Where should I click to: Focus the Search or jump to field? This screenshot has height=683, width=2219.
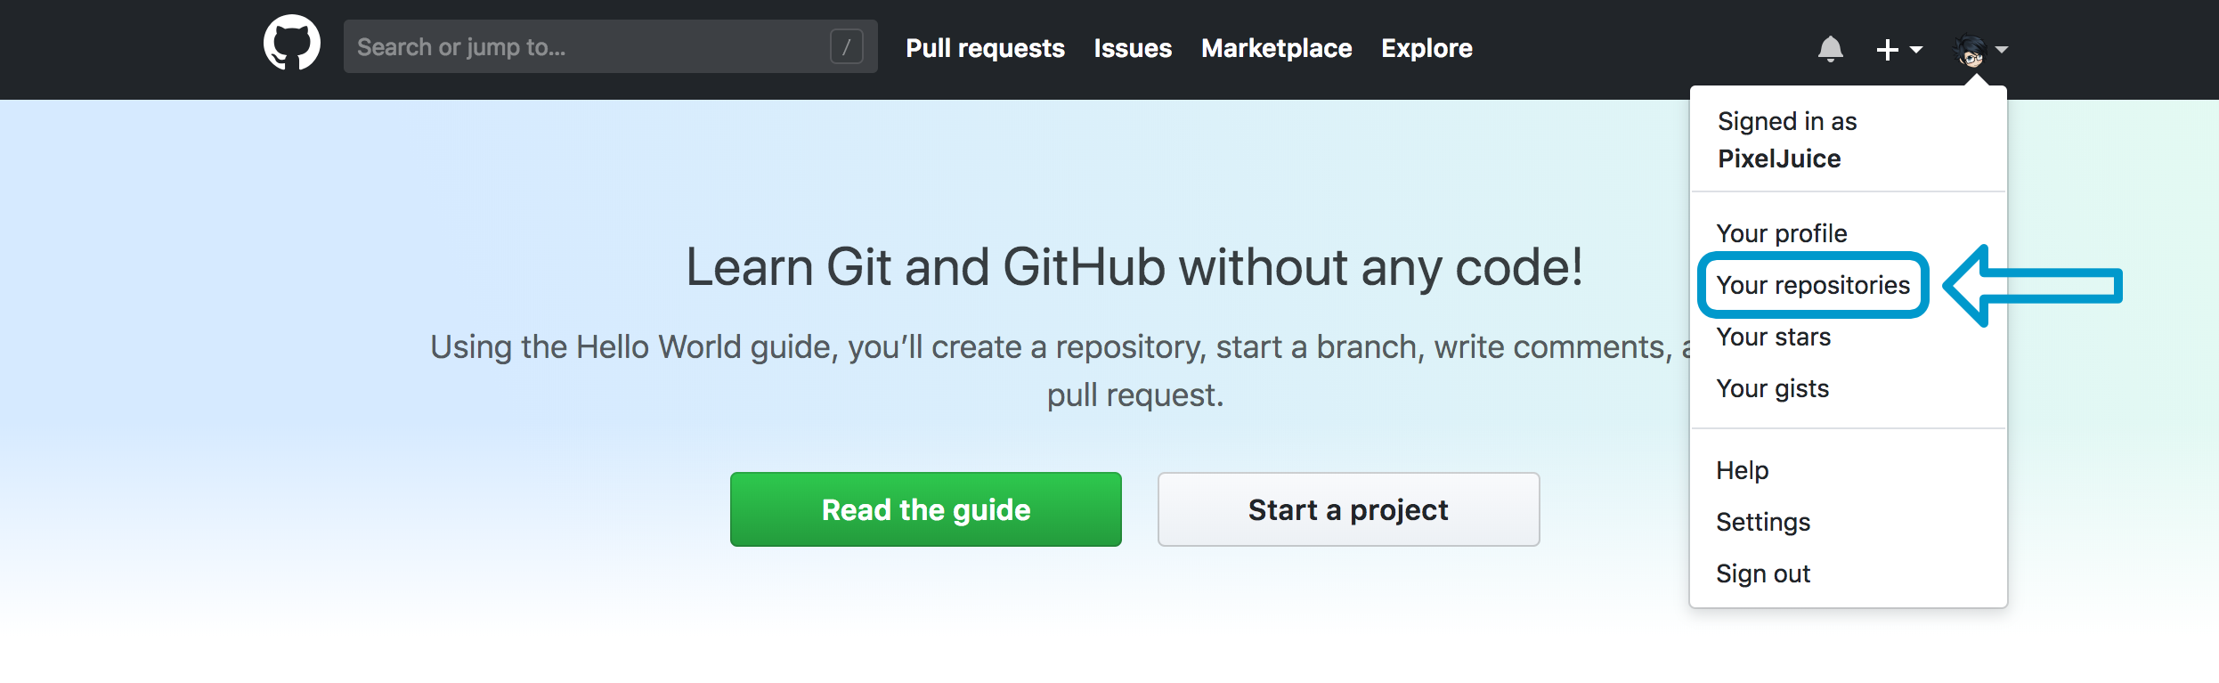610,46
